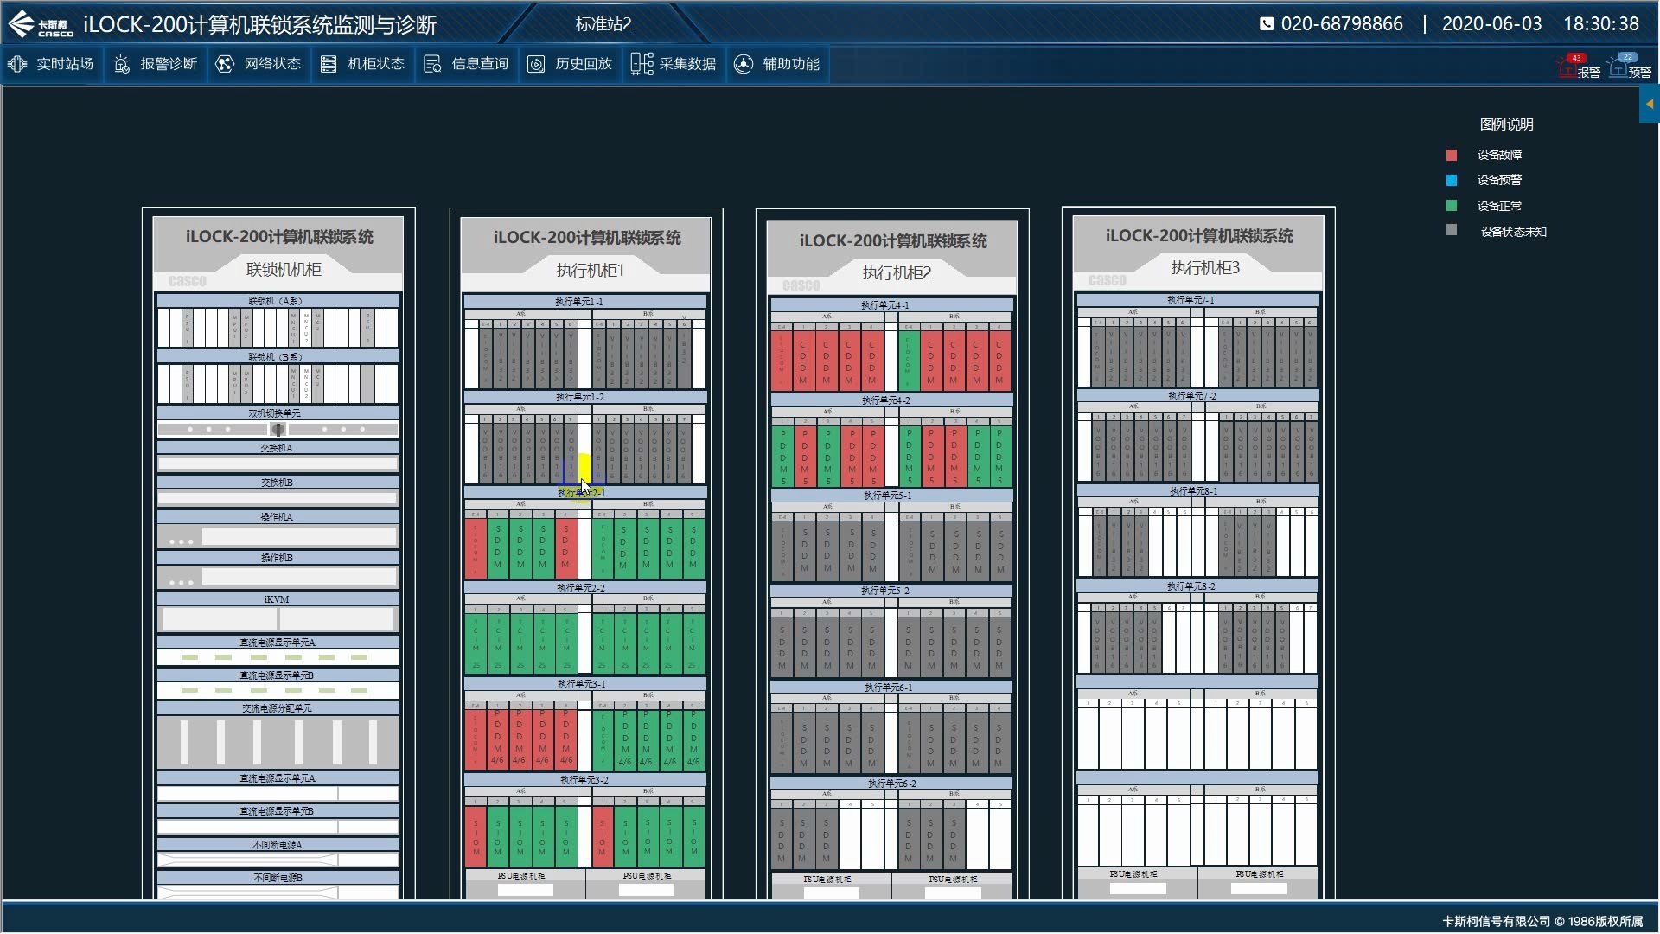Image resolution: width=1660 pixels, height=934 pixels.
Task: Open the 机柜状态 cabinet status menu
Action: click(362, 64)
